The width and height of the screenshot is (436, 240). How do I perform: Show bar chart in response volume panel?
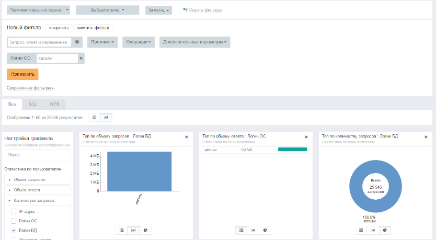(253, 230)
